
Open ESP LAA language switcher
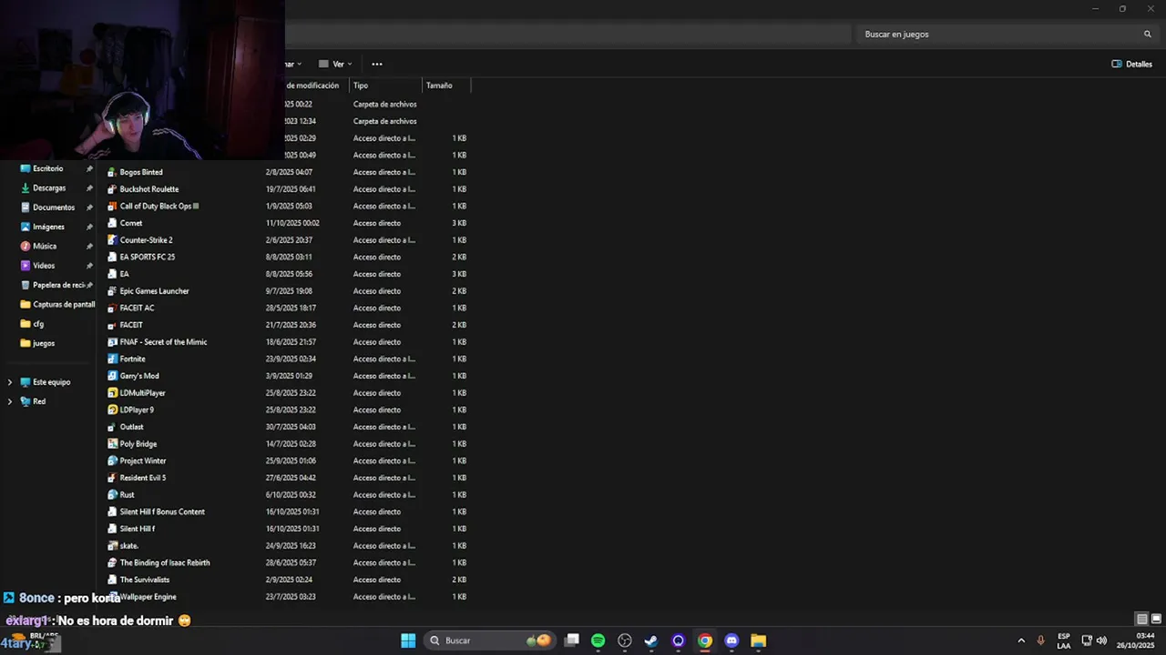(1064, 640)
